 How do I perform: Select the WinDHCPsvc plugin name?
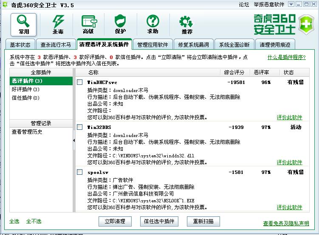[102, 82]
